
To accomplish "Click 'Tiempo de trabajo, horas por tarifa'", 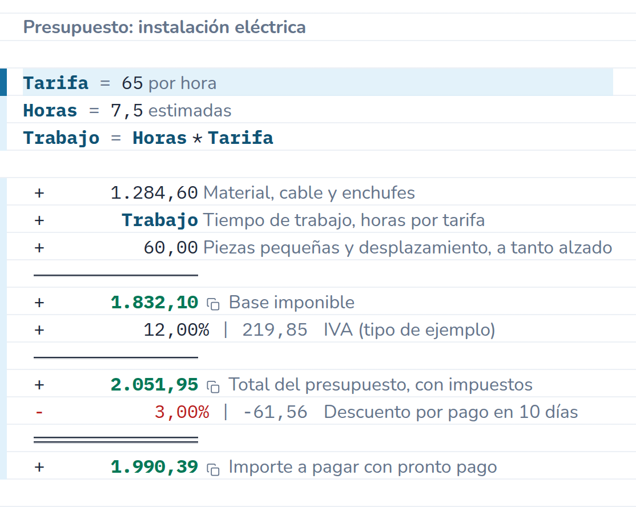I will point(344,220).
